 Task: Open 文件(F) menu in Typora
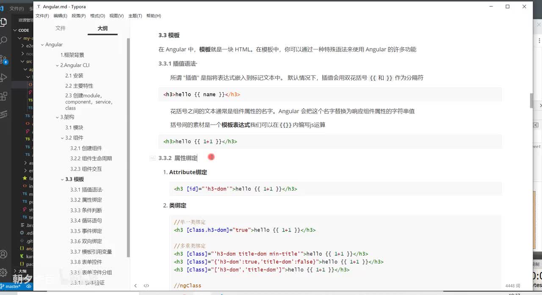[42, 16]
